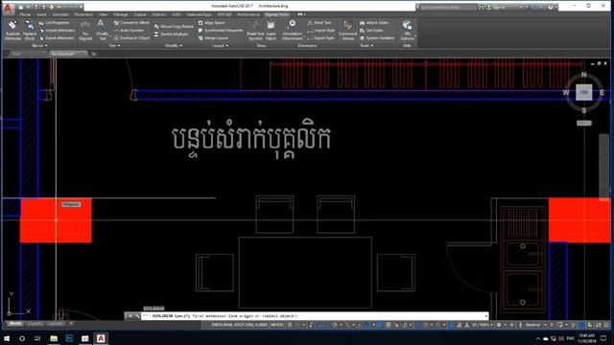
Task: Click List Xdata tool
Action: 371,30
